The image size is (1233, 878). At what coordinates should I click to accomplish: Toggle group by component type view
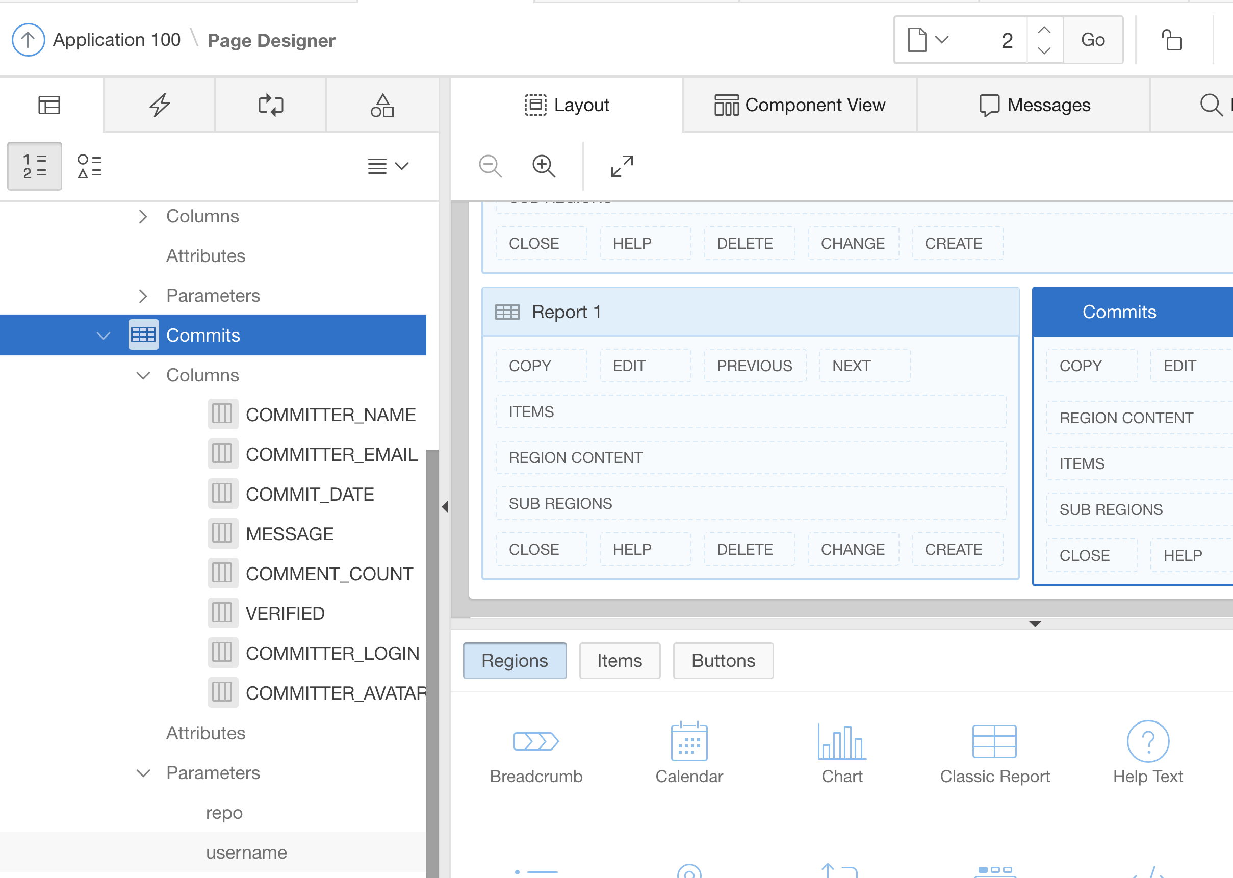(x=89, y=166)
